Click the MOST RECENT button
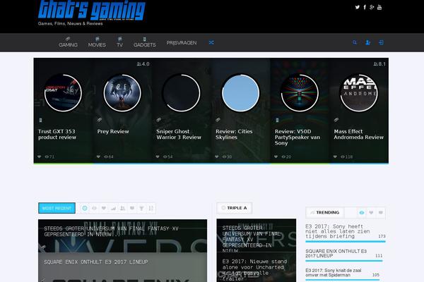The height and width of the screenshot is (282, 424). 57,208
